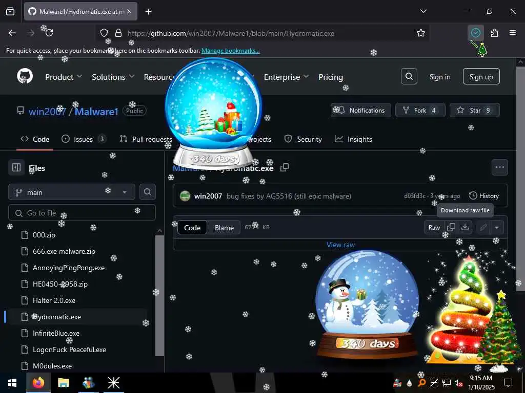Screen dimensions: 525x393
Task: Click the Manage bookmarks link
Action: [x=230, y=51]
